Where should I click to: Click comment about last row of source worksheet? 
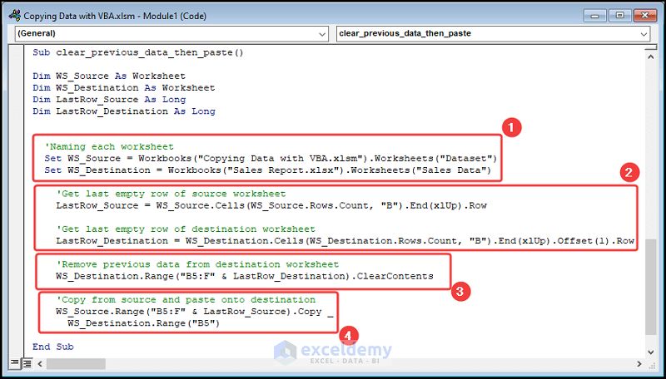(171, 194)
